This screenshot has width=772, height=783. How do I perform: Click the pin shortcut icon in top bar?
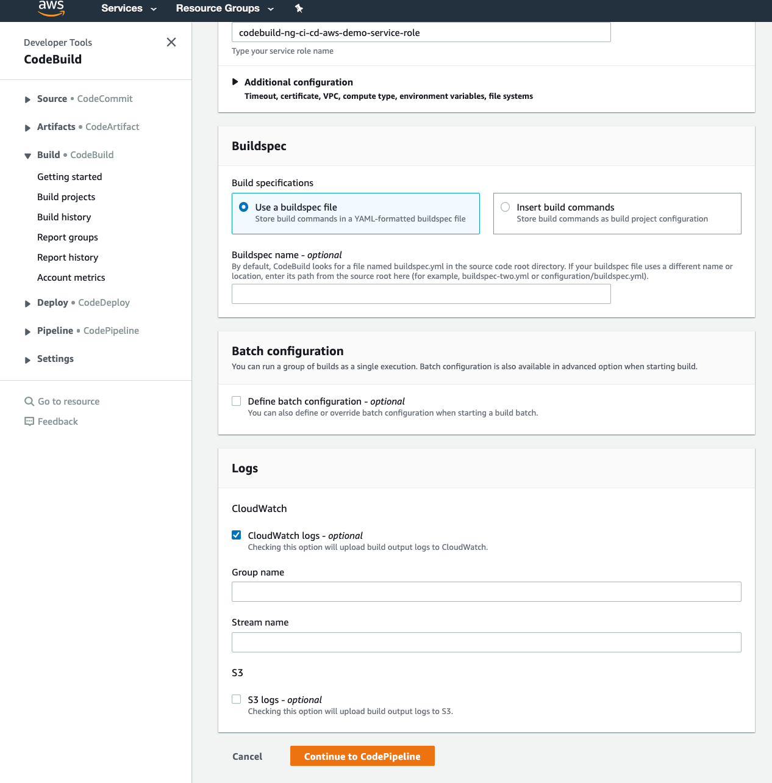[299, 9]
